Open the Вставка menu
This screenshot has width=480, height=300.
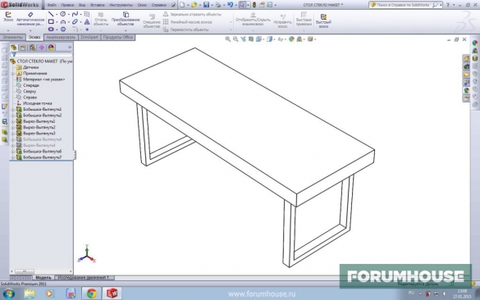pyautogui.click(x=98, y=5)
